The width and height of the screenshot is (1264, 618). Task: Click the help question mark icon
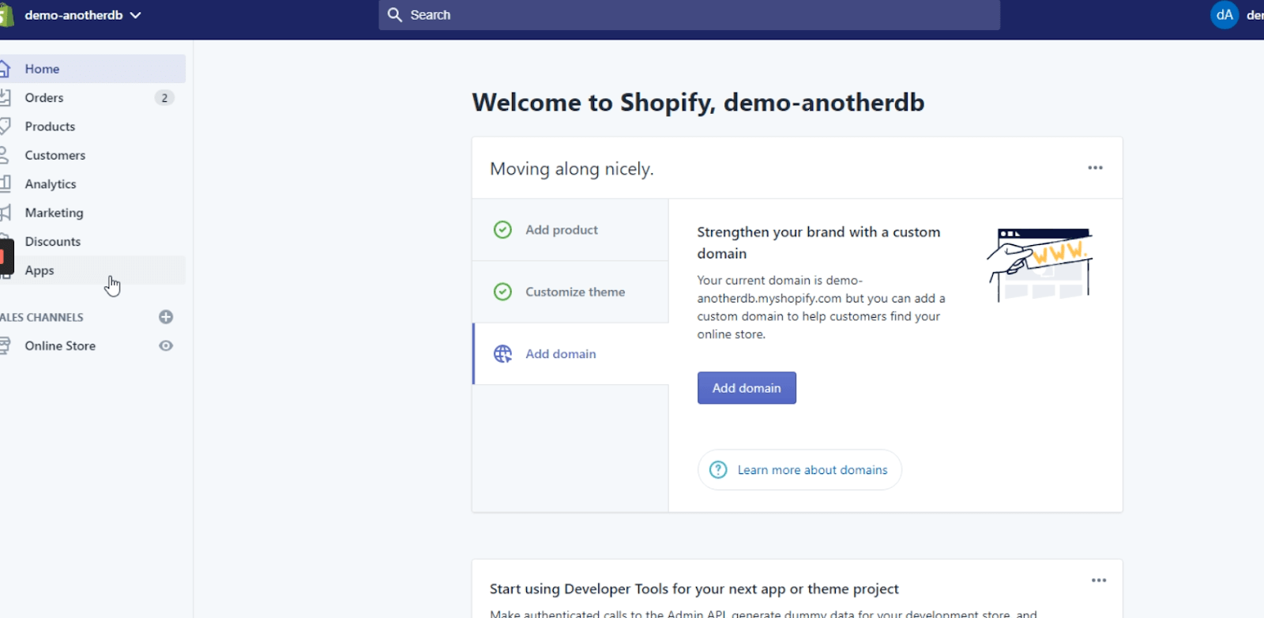(718, 470)
